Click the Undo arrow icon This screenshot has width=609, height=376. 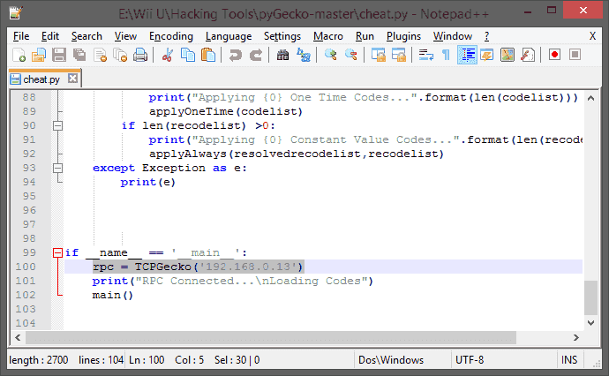[235, 55]
